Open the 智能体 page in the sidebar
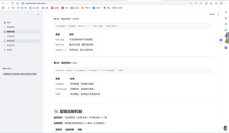This screenshot has height=133, width=229. point(22,50)
